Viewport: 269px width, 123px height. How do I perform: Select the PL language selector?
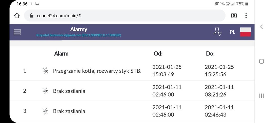tap(232, 32)
